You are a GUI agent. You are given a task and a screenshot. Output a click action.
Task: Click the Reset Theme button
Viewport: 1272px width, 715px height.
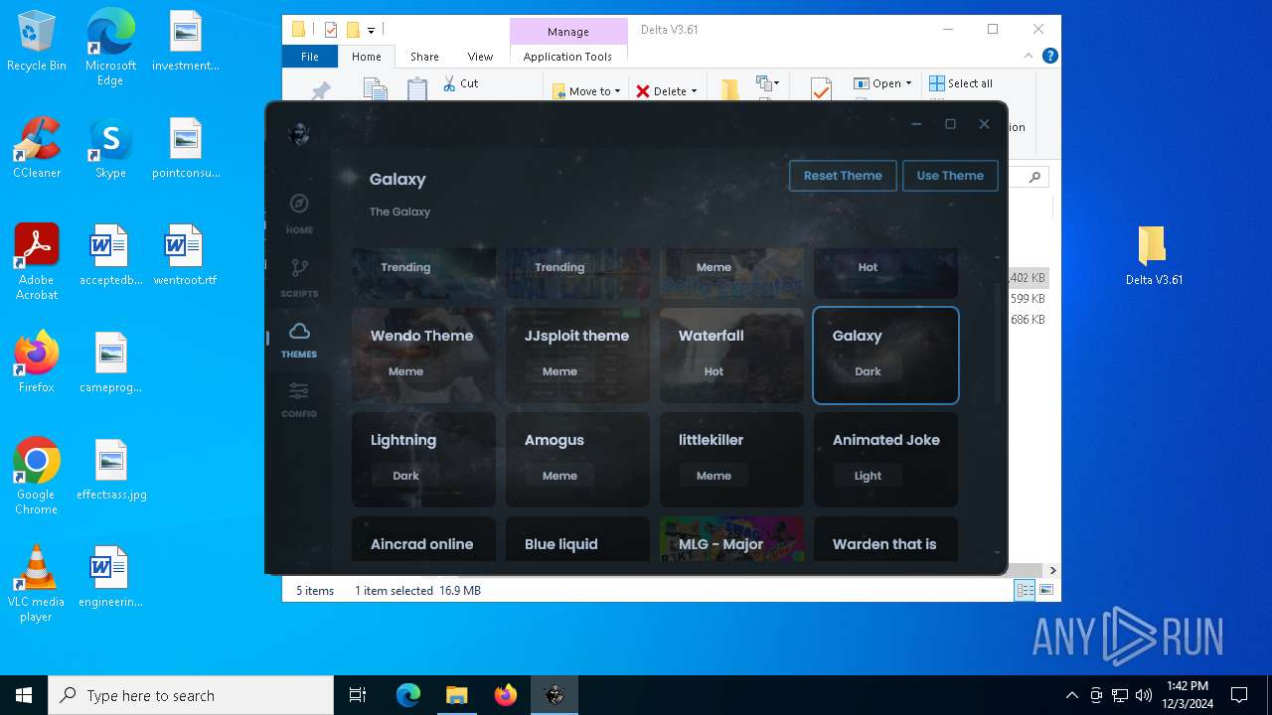tap(843, 176)
